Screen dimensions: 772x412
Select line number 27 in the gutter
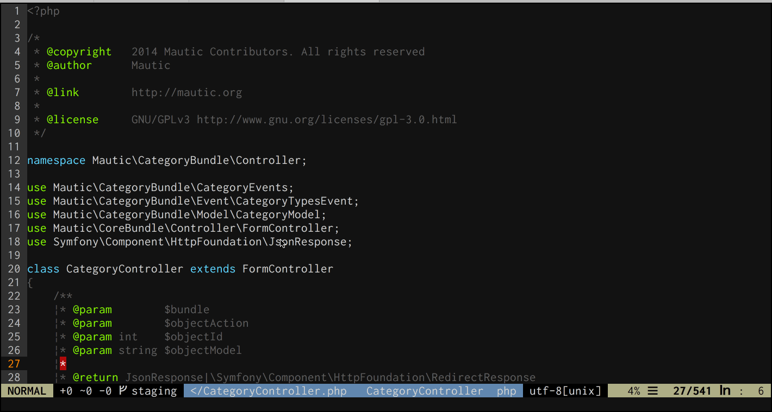tap(14, 364)
